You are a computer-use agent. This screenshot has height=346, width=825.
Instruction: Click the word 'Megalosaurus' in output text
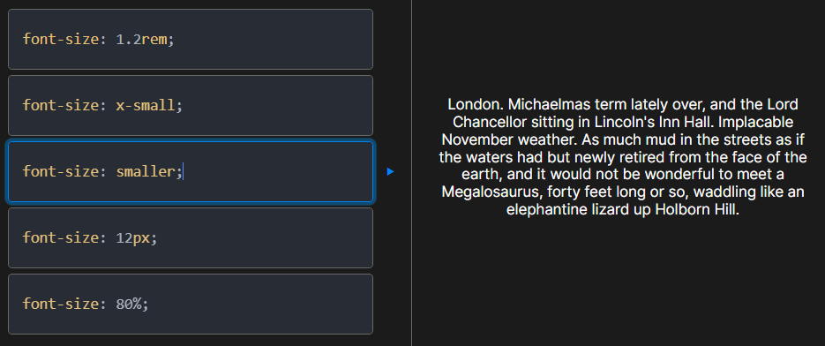[487, 192]
